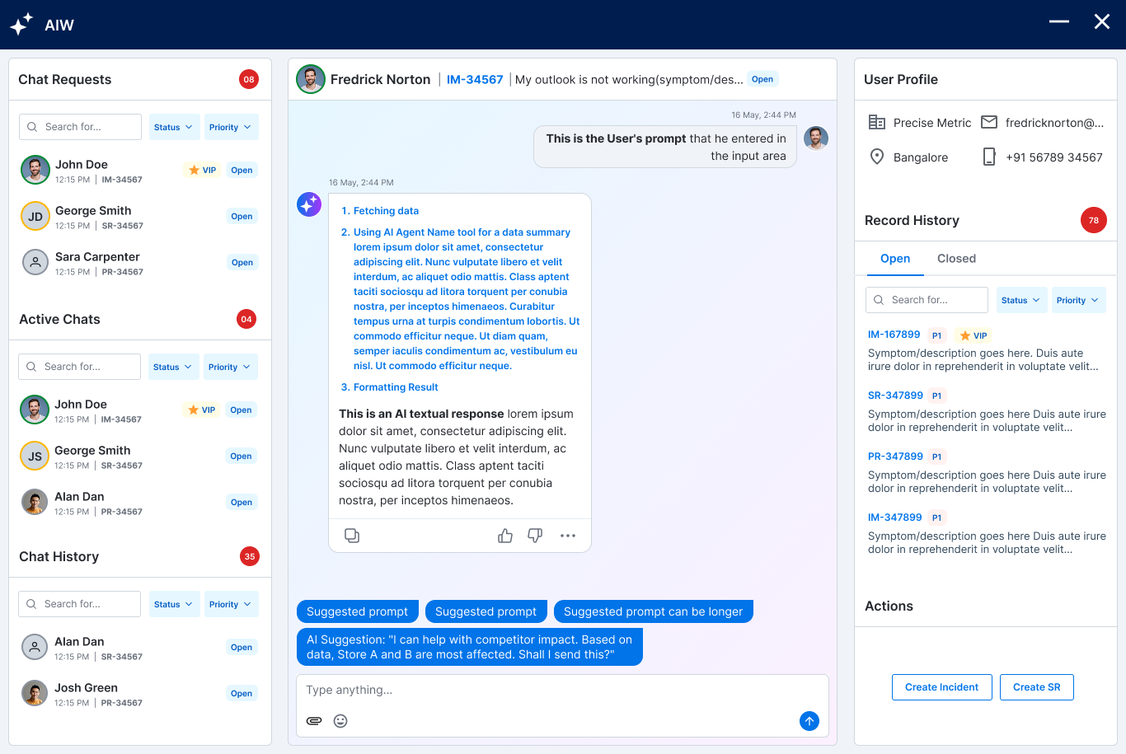
Task: Open the emoji picker in the chat input
Action: 340,720
